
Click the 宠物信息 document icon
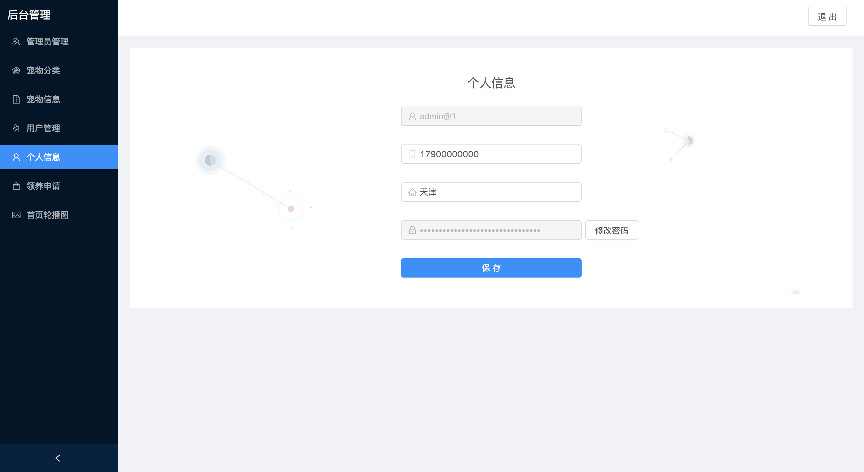[16, 99]
